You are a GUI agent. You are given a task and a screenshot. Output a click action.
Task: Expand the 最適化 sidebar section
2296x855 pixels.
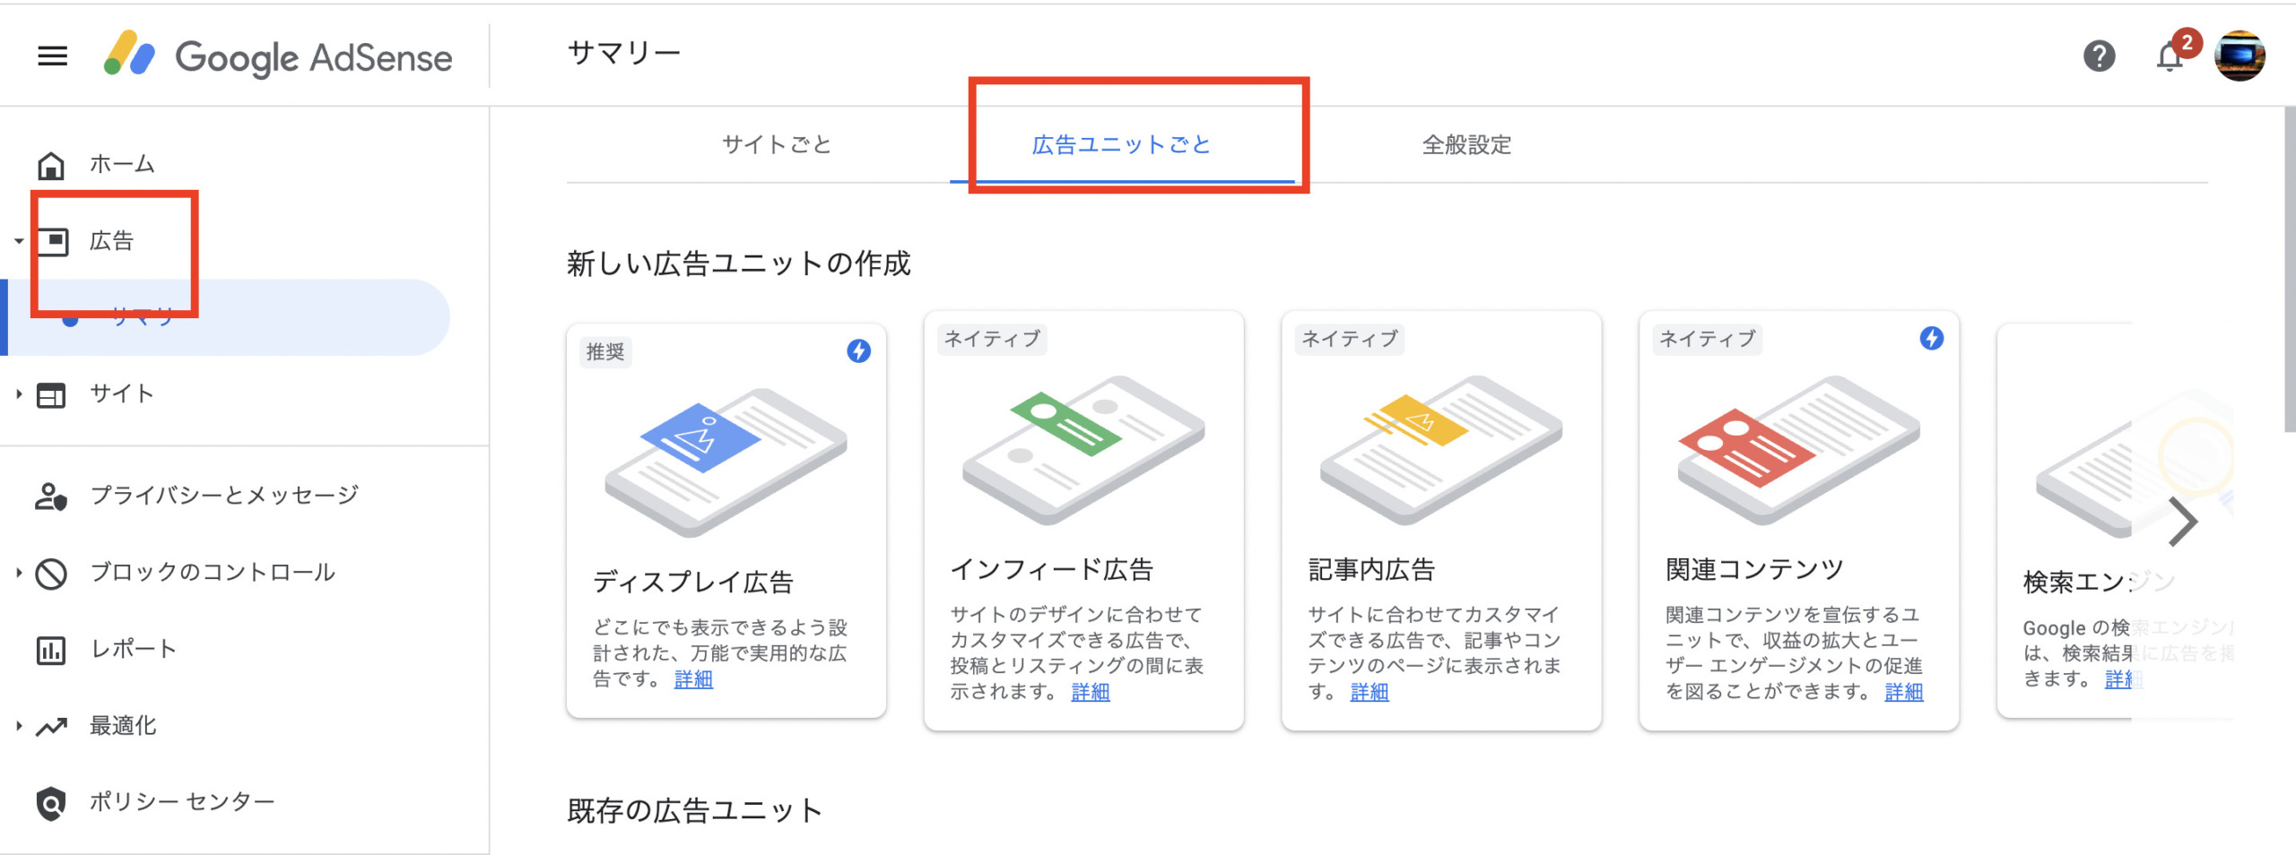coord(18,725)
